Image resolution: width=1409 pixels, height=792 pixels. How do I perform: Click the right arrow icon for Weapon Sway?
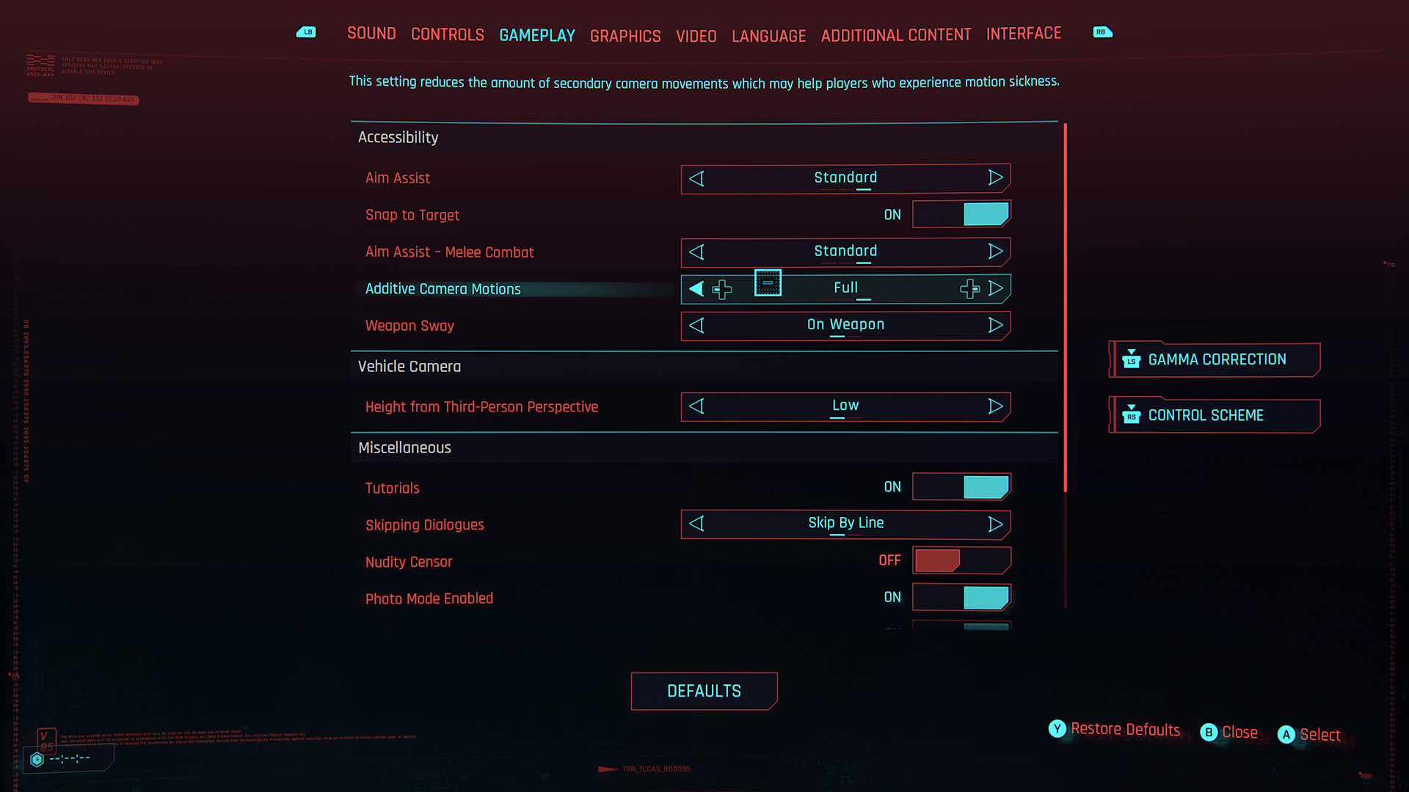click(x=995, y=325)
